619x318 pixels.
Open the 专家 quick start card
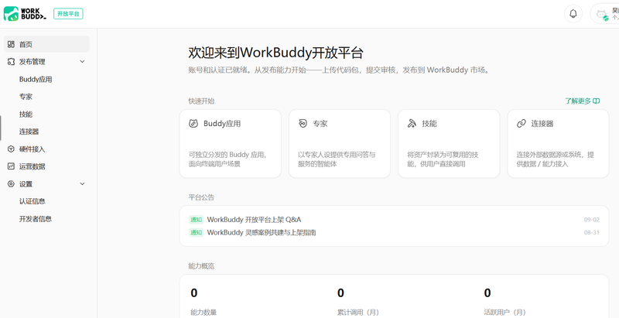click(340, 144)
